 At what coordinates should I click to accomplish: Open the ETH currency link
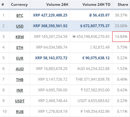(20, 48)
